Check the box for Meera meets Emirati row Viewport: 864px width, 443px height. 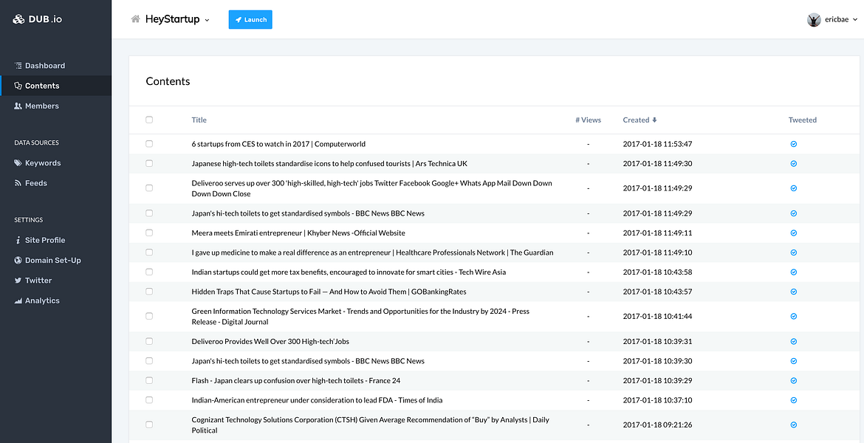point(149,233)
